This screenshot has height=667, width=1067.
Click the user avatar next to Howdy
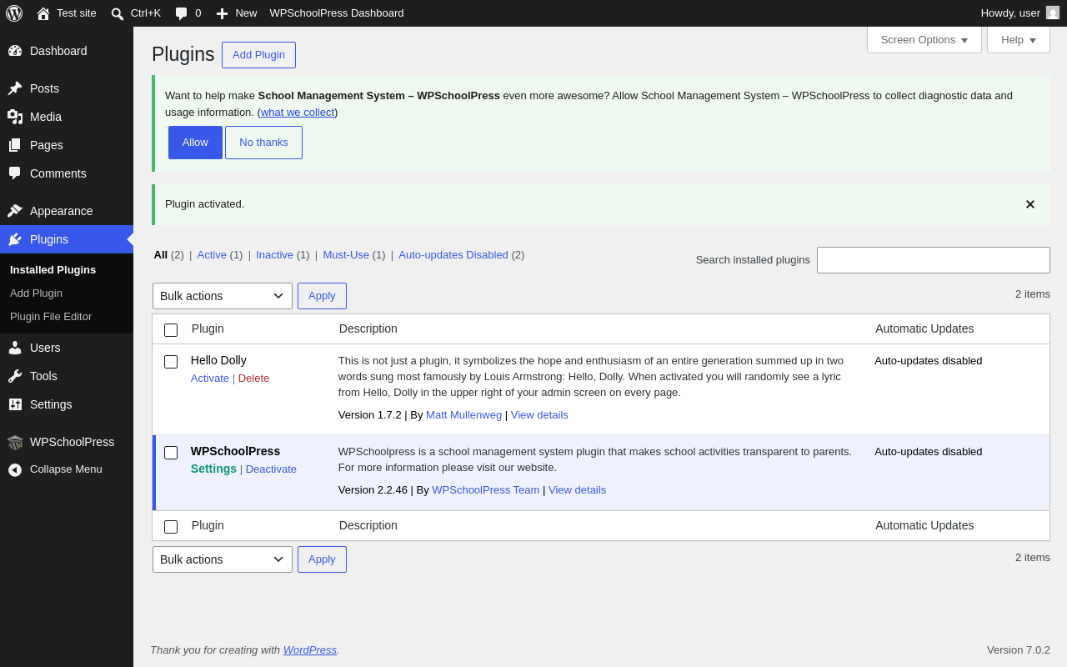(x=1053, y=13)
